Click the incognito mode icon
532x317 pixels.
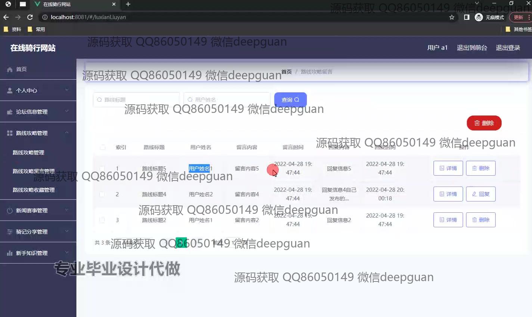tap(479, 17)
